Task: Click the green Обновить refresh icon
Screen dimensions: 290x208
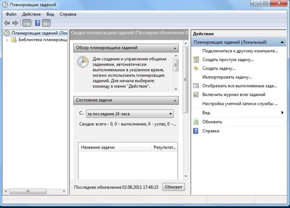Action: (x=196, y=122)
